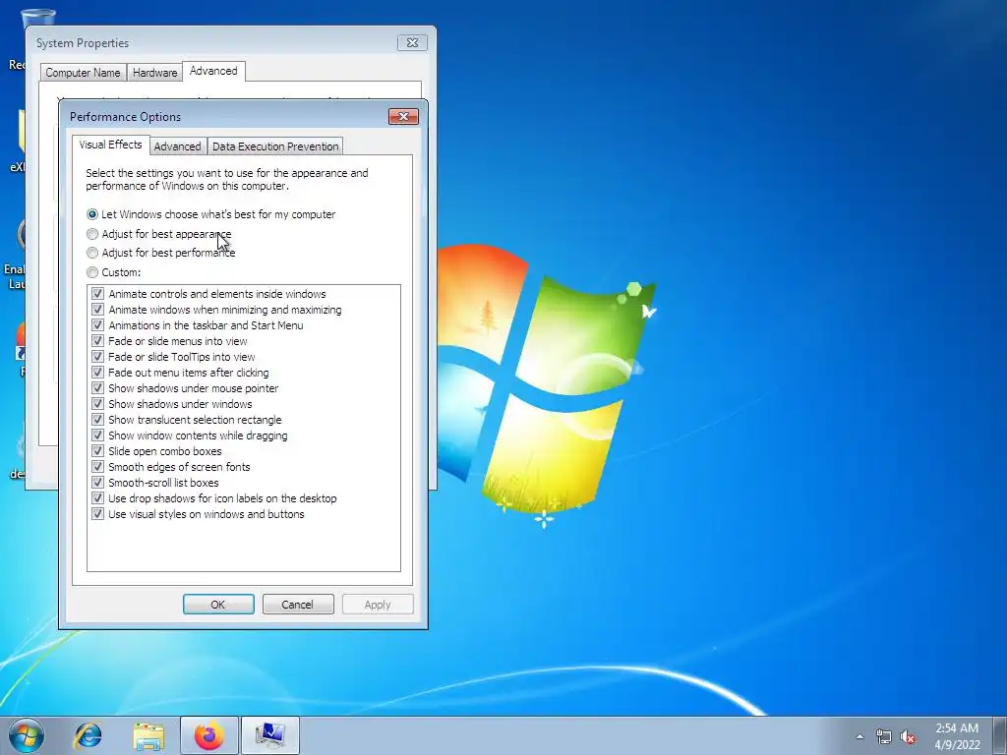This screenshot has width=1007, height=755.
Task: Open the Windows Start menu orb
Action: (27, 735)
